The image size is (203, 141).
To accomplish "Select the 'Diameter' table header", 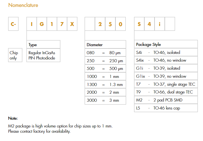I will tap(105, 45).
